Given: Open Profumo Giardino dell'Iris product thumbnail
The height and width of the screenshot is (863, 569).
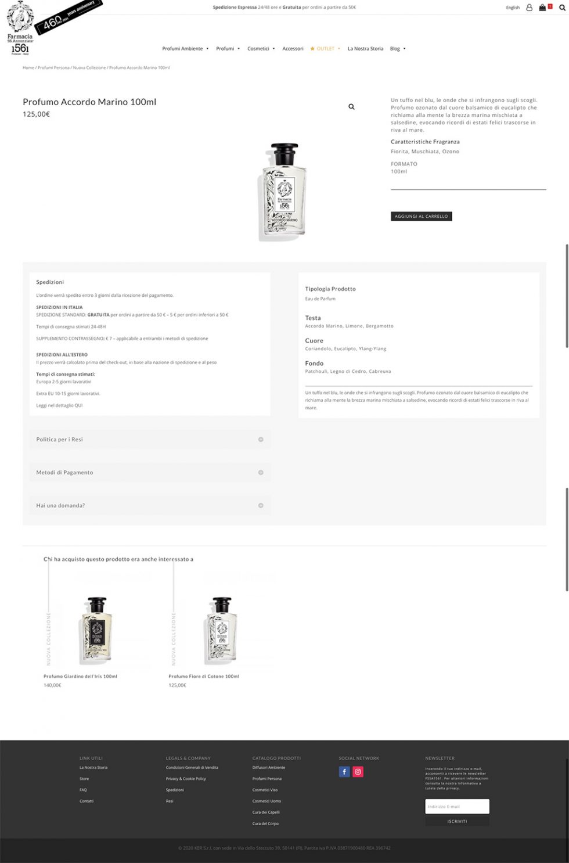Looking at the screenshot, I should 95,631.
